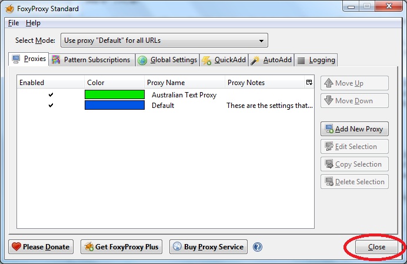Click the Edit Selection button

coord(355,147)
